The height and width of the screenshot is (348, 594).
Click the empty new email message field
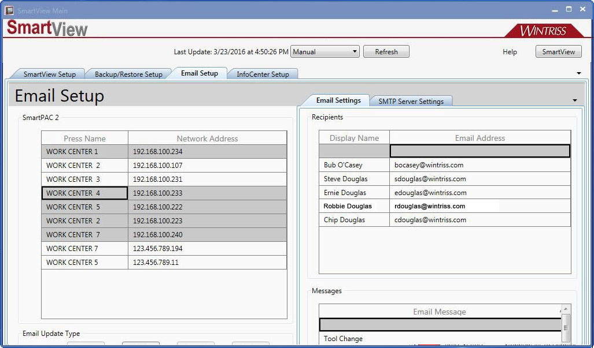point(441,324)
